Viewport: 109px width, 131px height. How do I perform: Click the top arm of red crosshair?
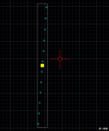coord(60,53)
